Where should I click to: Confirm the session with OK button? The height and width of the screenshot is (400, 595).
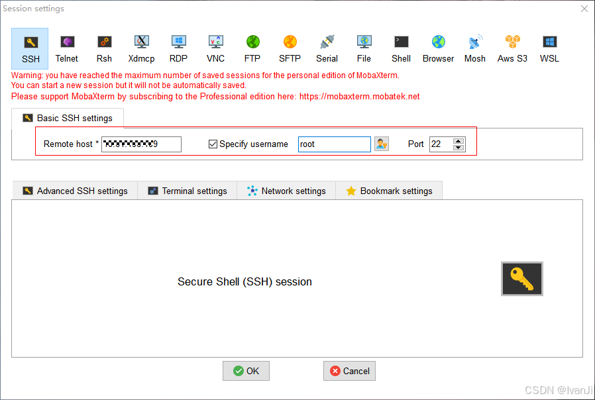[x=246, y=371]
